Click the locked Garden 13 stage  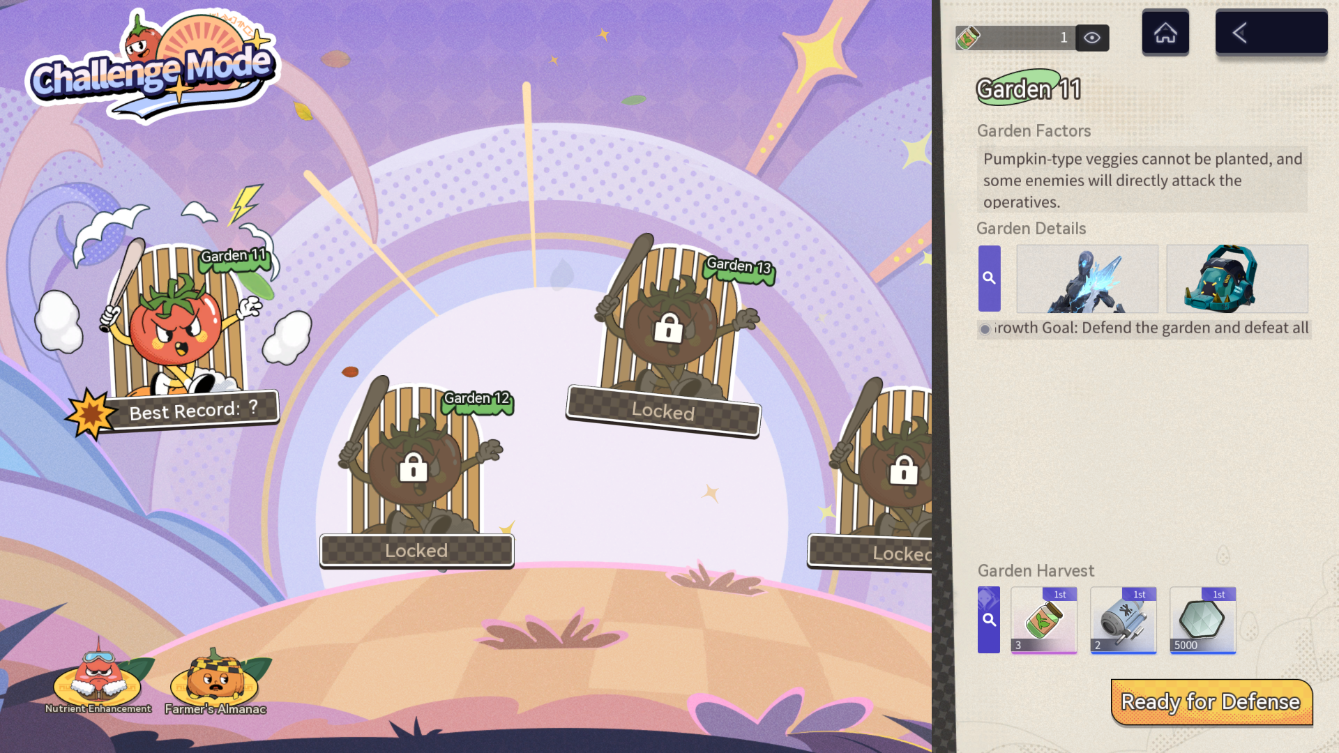669,328
